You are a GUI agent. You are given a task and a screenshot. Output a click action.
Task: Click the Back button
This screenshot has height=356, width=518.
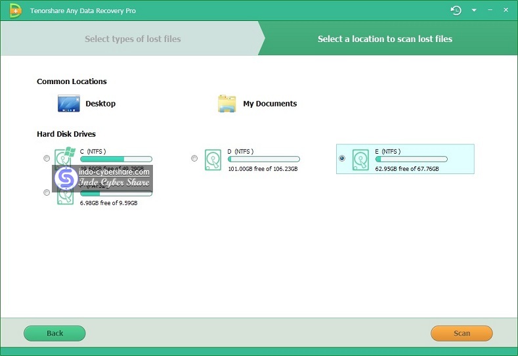pos(54,333)
